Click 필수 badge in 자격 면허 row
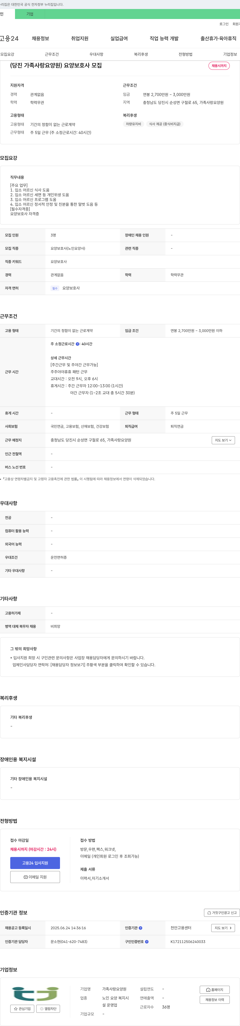Viewport: 240px width, 1026px height. click(55, 288)
